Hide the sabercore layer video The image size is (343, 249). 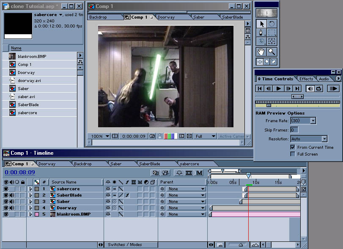[5, 189]
